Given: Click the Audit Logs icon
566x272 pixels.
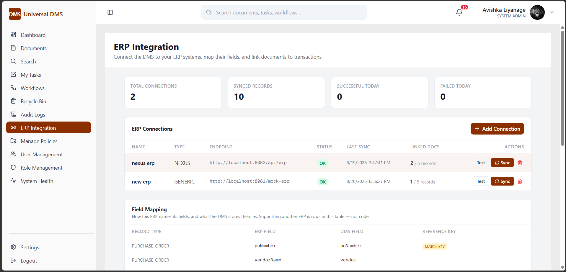Looking at the screenshot, I should coord(13,114).
